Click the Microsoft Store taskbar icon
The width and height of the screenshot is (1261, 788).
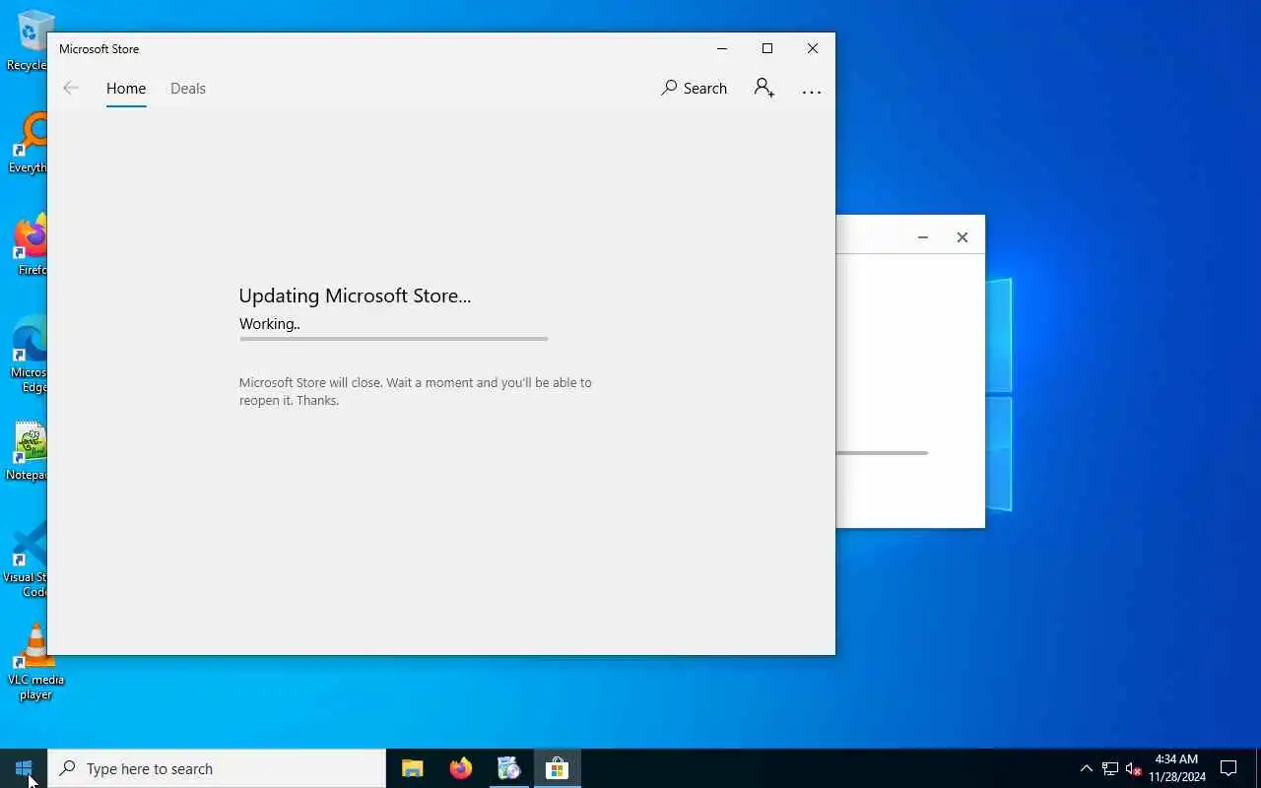point(558,768)
